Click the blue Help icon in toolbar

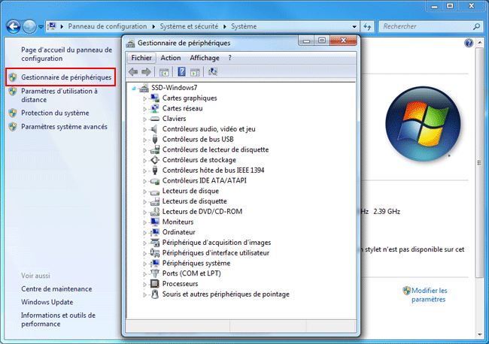click(x=181, y=72)
